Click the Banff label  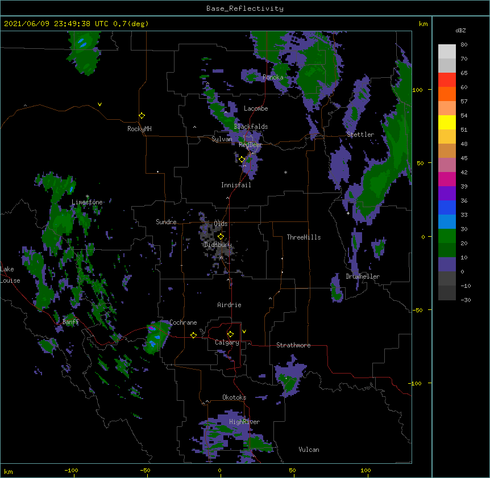(70, 322)
